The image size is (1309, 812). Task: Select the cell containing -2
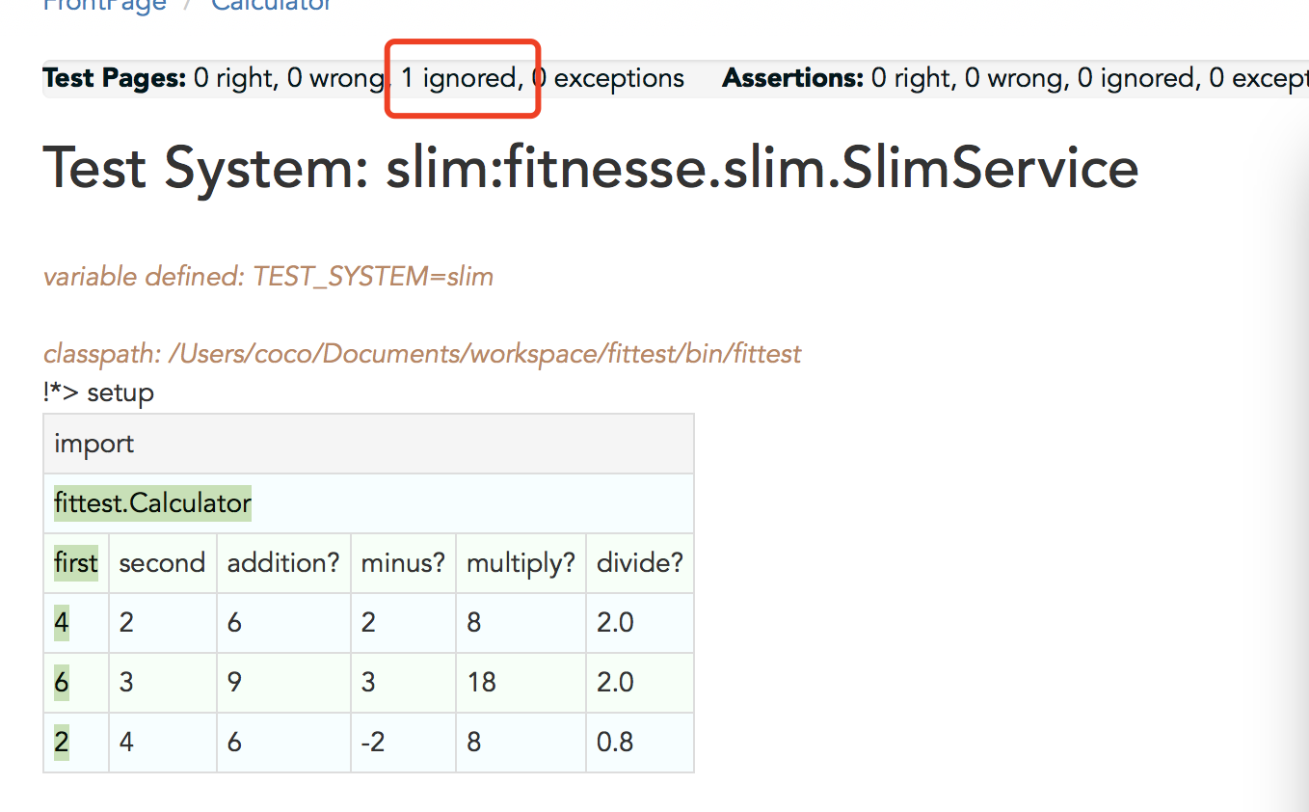[x=403, y=743]
